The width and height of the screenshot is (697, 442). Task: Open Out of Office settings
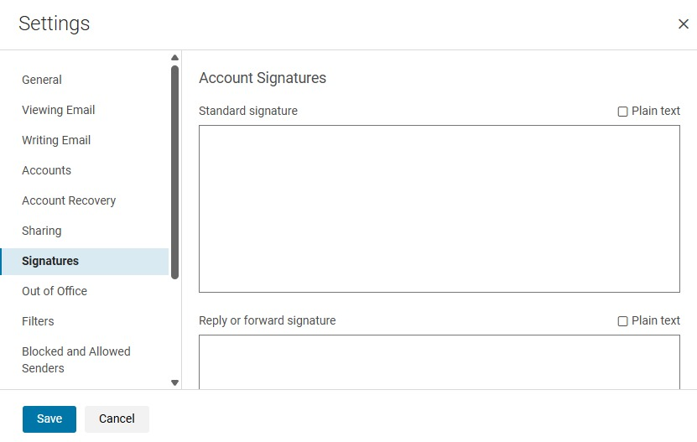click(x=55, y=291)
